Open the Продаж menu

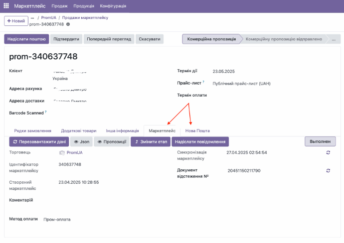pyautogui.click(x=59, y=6)
